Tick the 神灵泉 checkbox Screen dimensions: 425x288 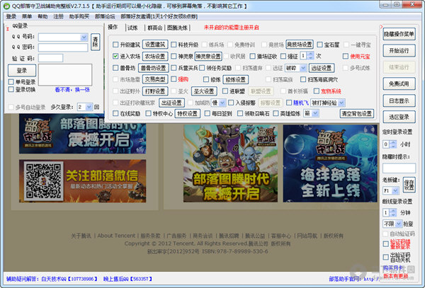(174, 56)
